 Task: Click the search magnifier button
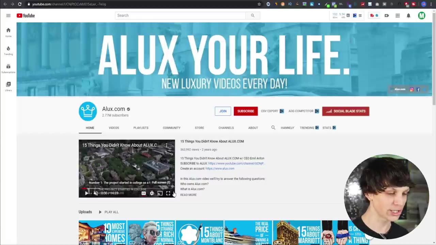pyautogui.click(x=253, y=15)
